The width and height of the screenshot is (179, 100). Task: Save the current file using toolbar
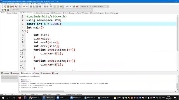click(8, 7)
